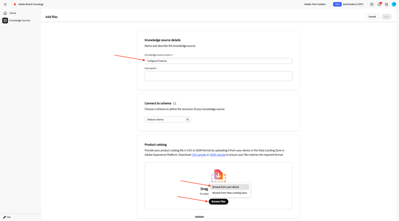Download the CSV sample link

(x=199, y=155)
